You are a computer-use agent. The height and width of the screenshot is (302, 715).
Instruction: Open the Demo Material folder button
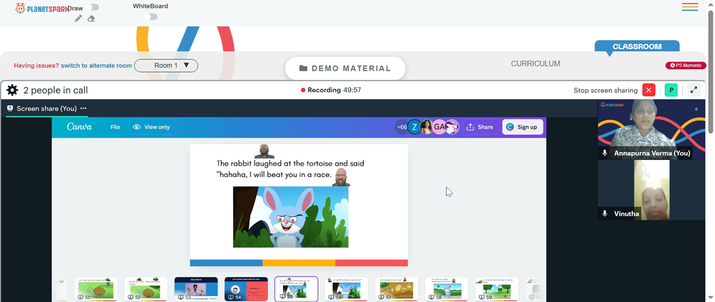point(345,69)
